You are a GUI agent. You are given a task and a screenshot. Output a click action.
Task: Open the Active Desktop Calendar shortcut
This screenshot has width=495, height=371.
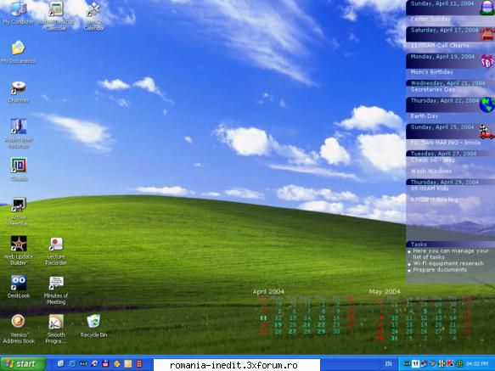pos(56,15)
